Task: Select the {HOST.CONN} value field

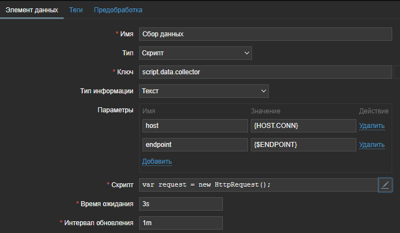Action: pos(303,126)
